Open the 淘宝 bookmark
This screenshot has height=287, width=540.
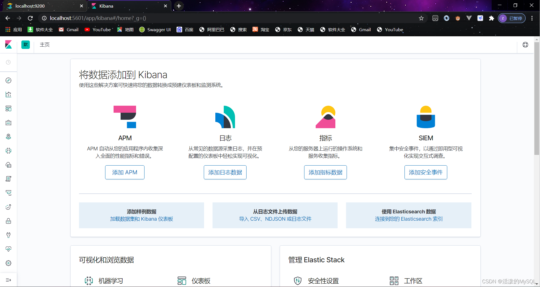(x=261, y=30)
